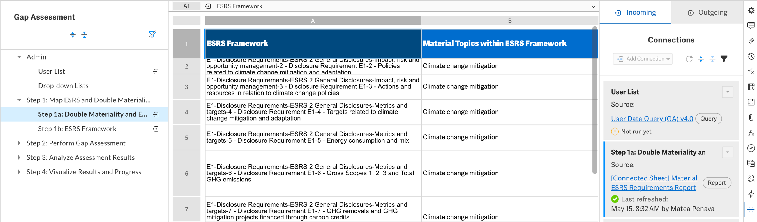Click the spreadsheet vertical scrollbar
The height and width of the screenshot is (222, 757).
595,100
